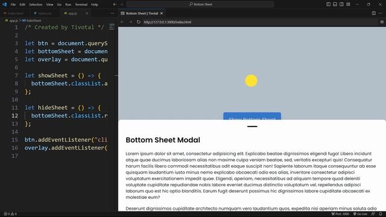Toggle primary side bar layout icon
The image size is (386, 217).
(x=328, y=4)
